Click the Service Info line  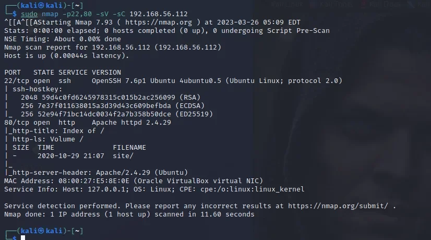click(154, 189)
